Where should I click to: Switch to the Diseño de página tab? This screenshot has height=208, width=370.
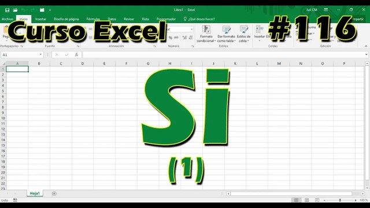[66, 19]
